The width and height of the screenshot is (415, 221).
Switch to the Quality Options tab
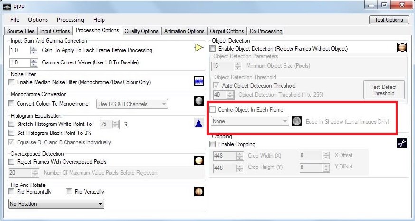tap(141, 31)
